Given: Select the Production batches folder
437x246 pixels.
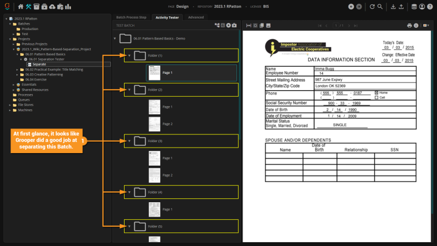Looking at the screenshot, I should tap(30, 29).
